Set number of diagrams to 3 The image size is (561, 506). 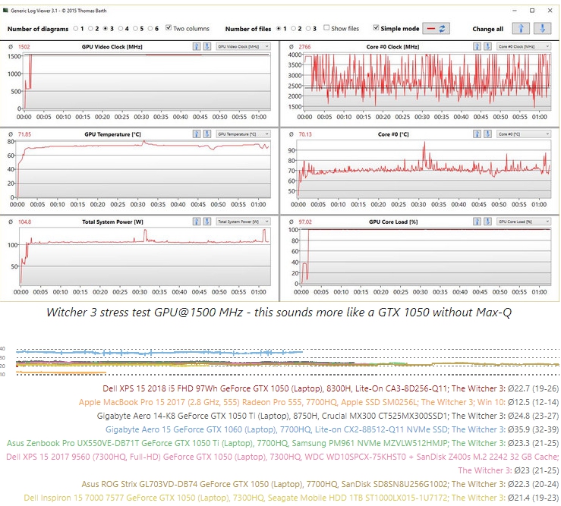point(106,29)
